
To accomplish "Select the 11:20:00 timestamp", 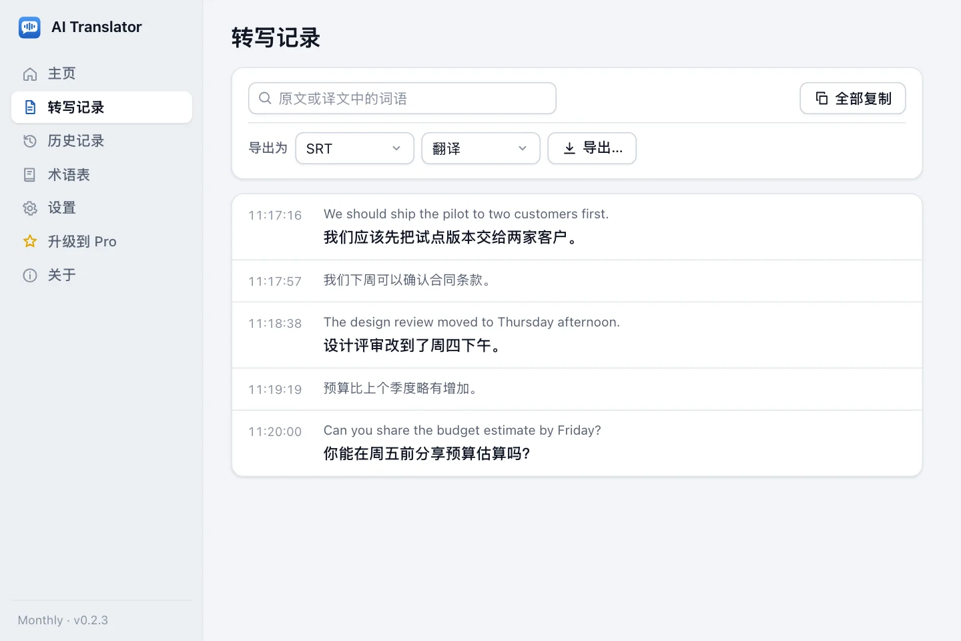I will 275,431.
